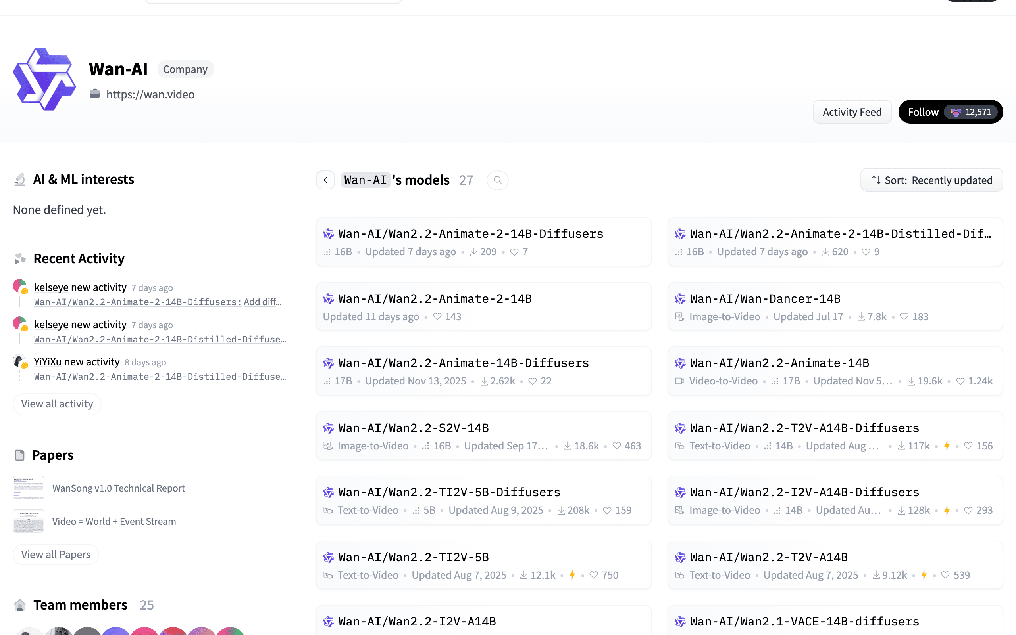Click the model icon for Wan2.2-T2V-A14B-Diffusers
This screenshot has width=1016, height=635.
pyautogui.click(x=680, y=428)
